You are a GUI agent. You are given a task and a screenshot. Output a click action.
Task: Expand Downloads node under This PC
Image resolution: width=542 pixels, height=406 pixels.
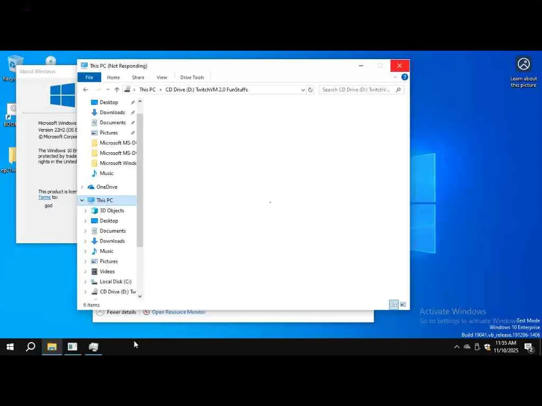[x=85, y=241]
